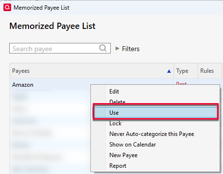Focus the Search payee field

60,48
